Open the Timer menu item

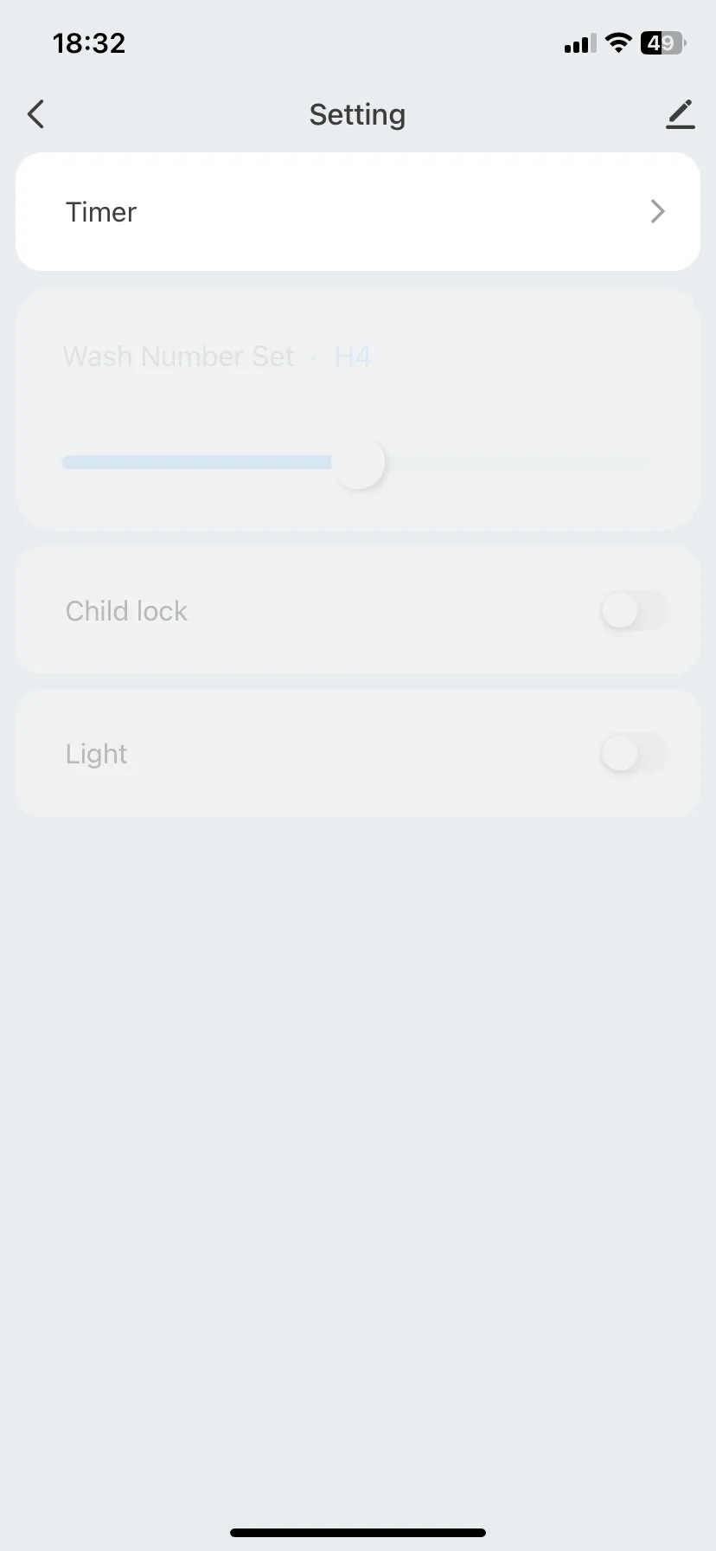click(x=101, y=212)
